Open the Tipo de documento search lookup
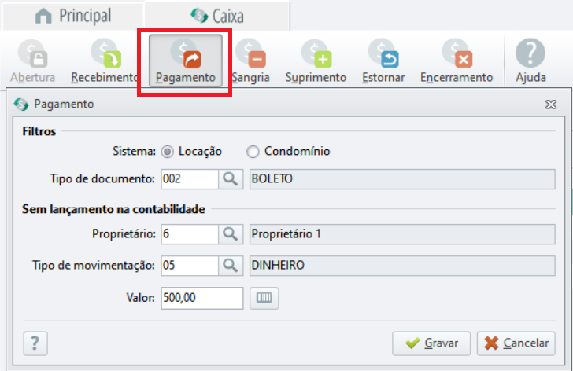Screen dimensions: 573x371 click(x=231, y=179)
